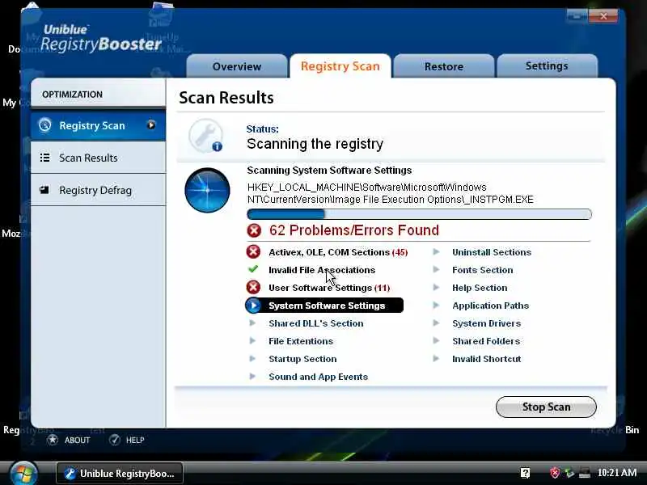This screenshot has width=647, height=485.
Task: Select Help Section text
Action: tap(480, 288)
